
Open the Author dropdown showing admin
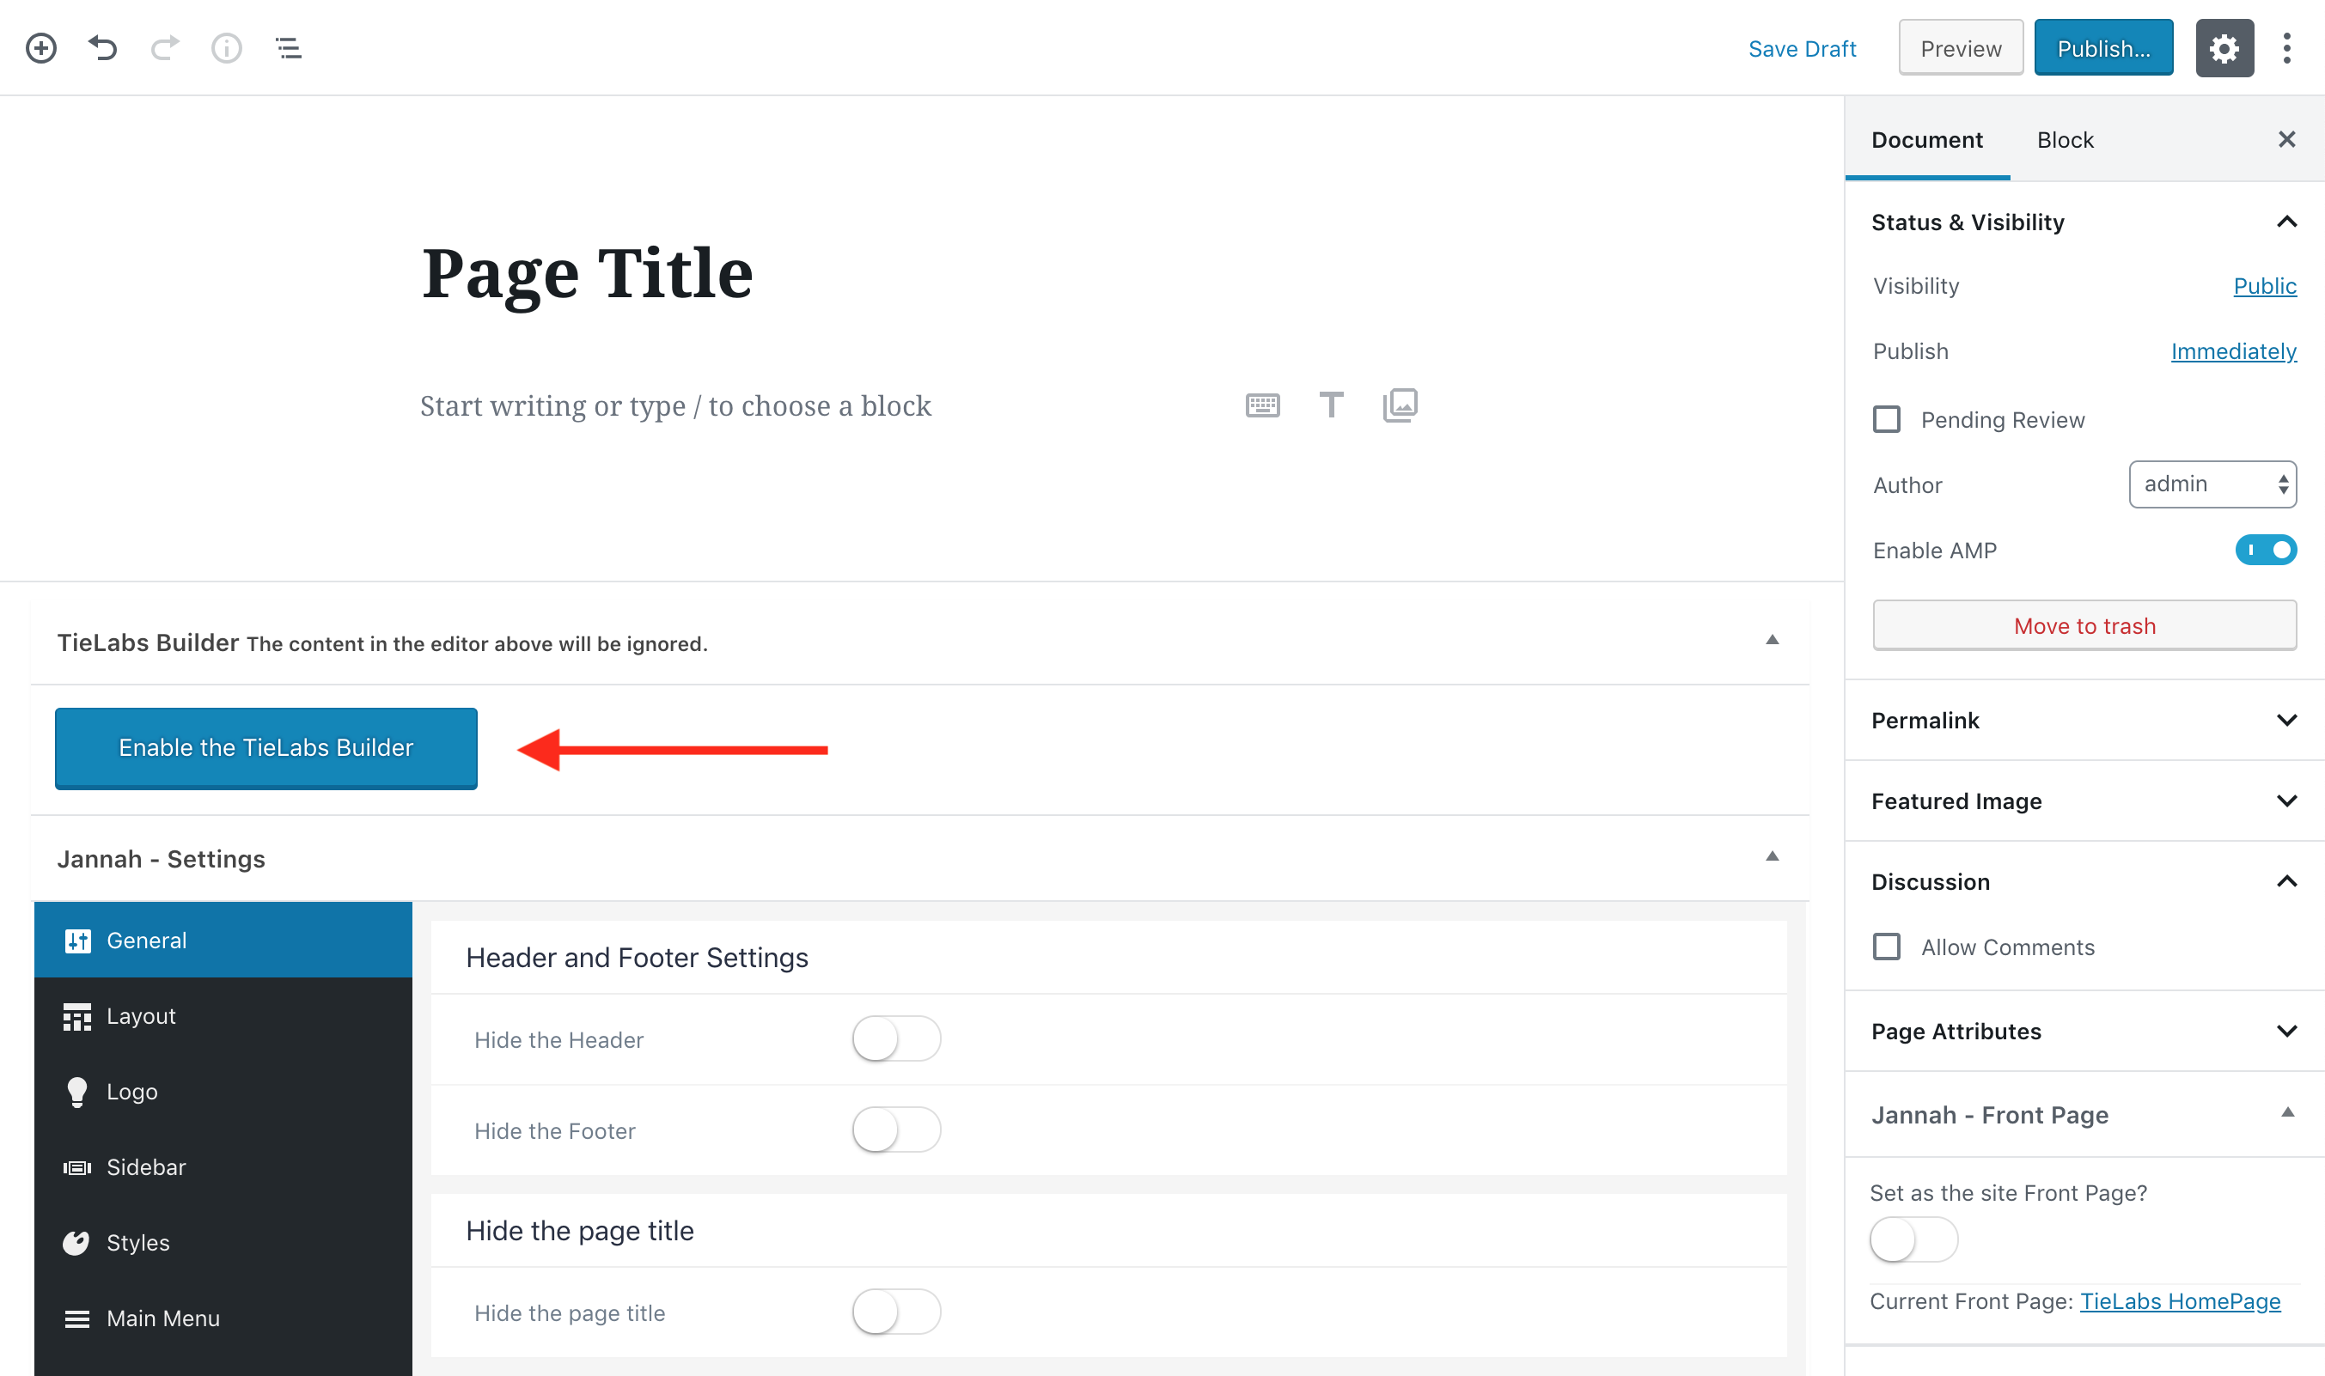pyautogui.click(x=2212, y=484)
